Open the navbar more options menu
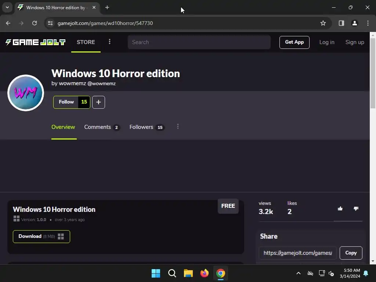Viewport: 376px width, 282px height. pyautogui.click(x=109, y=42)
